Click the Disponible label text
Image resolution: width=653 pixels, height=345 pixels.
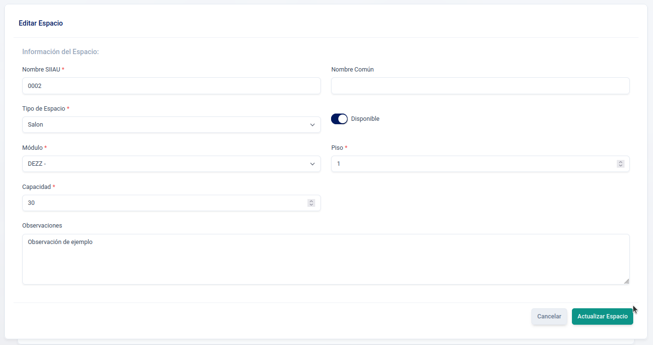coord(365,119)
